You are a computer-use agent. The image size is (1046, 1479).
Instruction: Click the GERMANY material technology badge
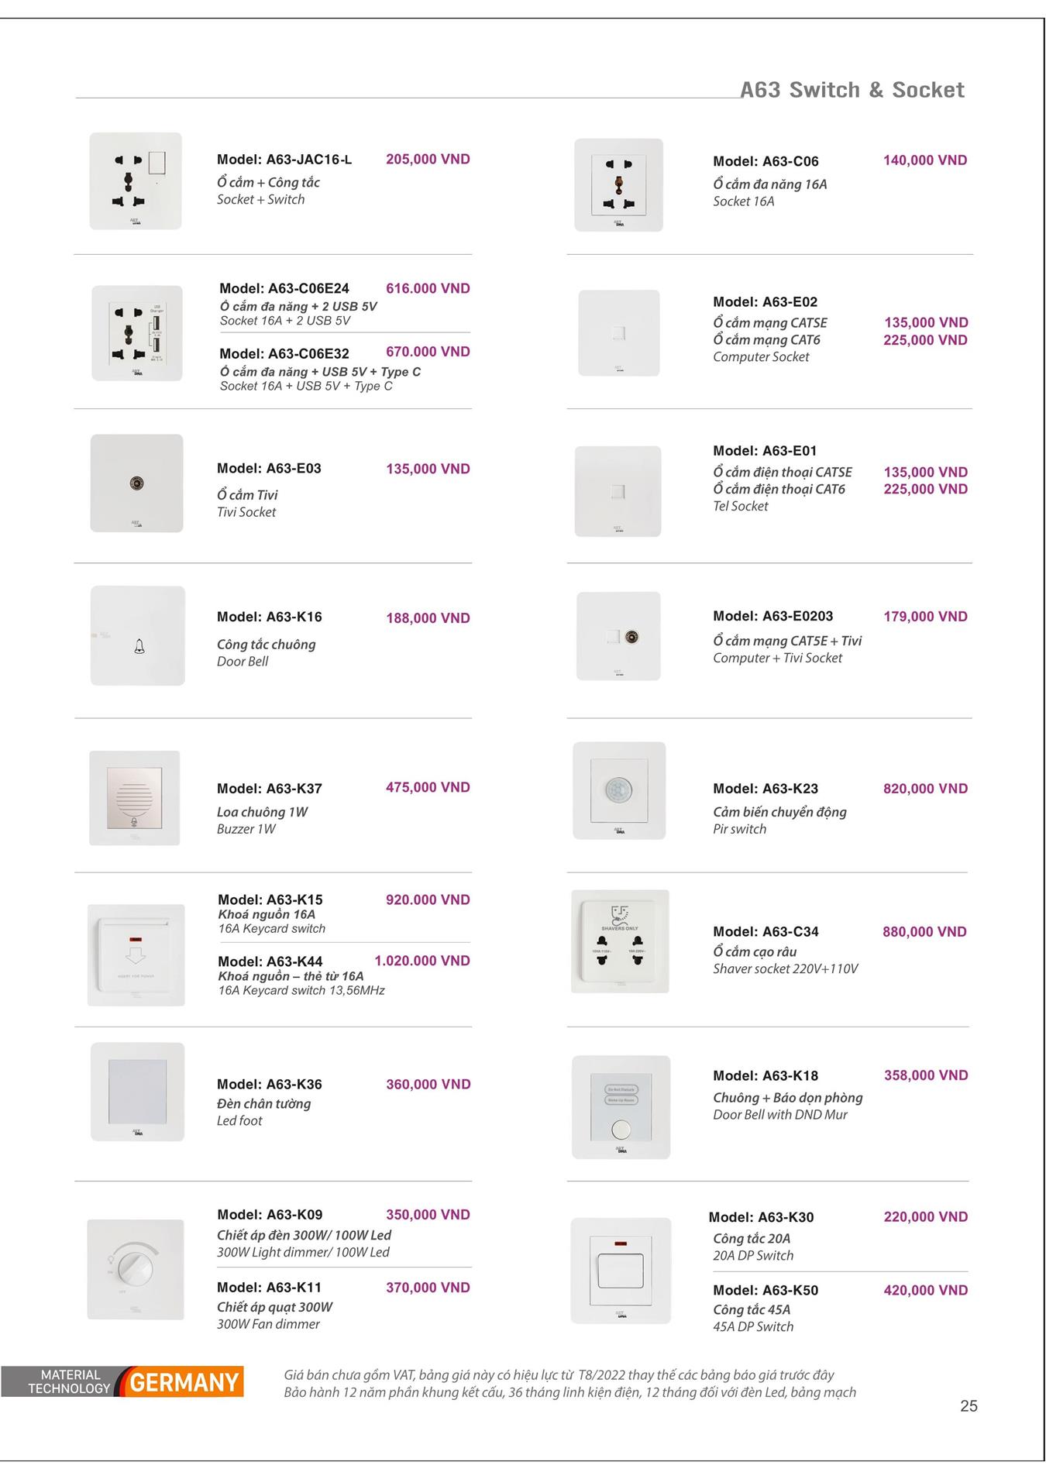click(x=122, y=1381)
